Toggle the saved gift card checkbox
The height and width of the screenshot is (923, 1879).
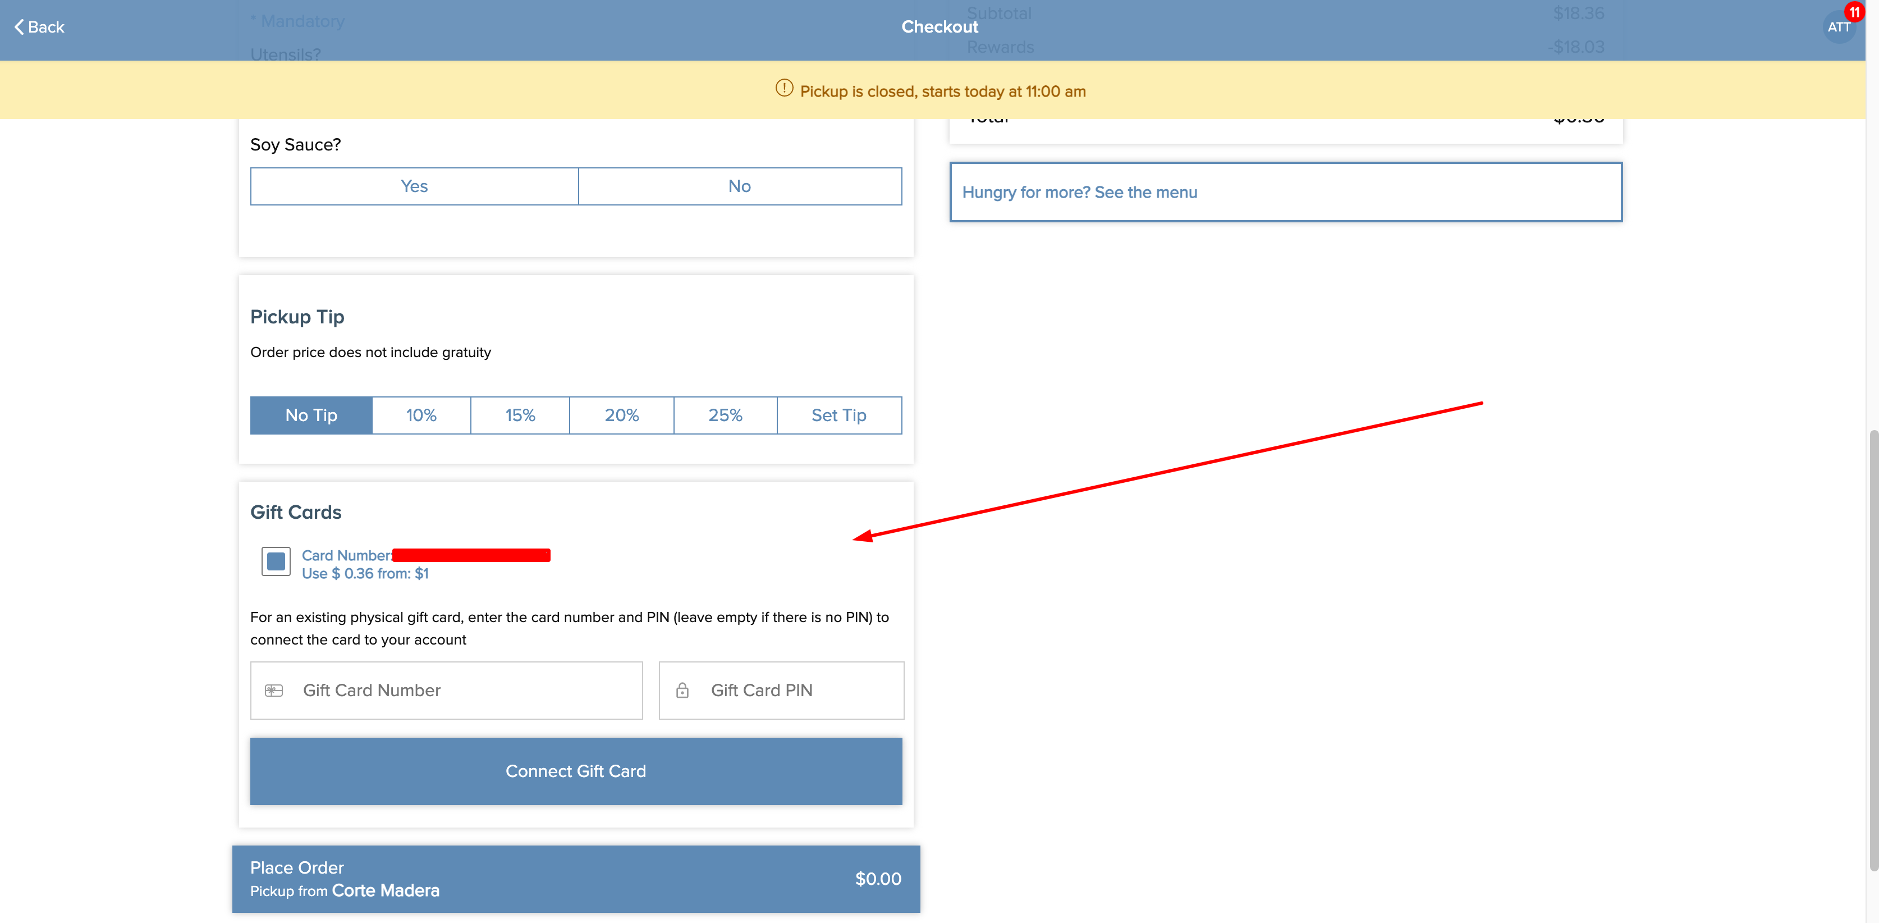click(276, 561)
